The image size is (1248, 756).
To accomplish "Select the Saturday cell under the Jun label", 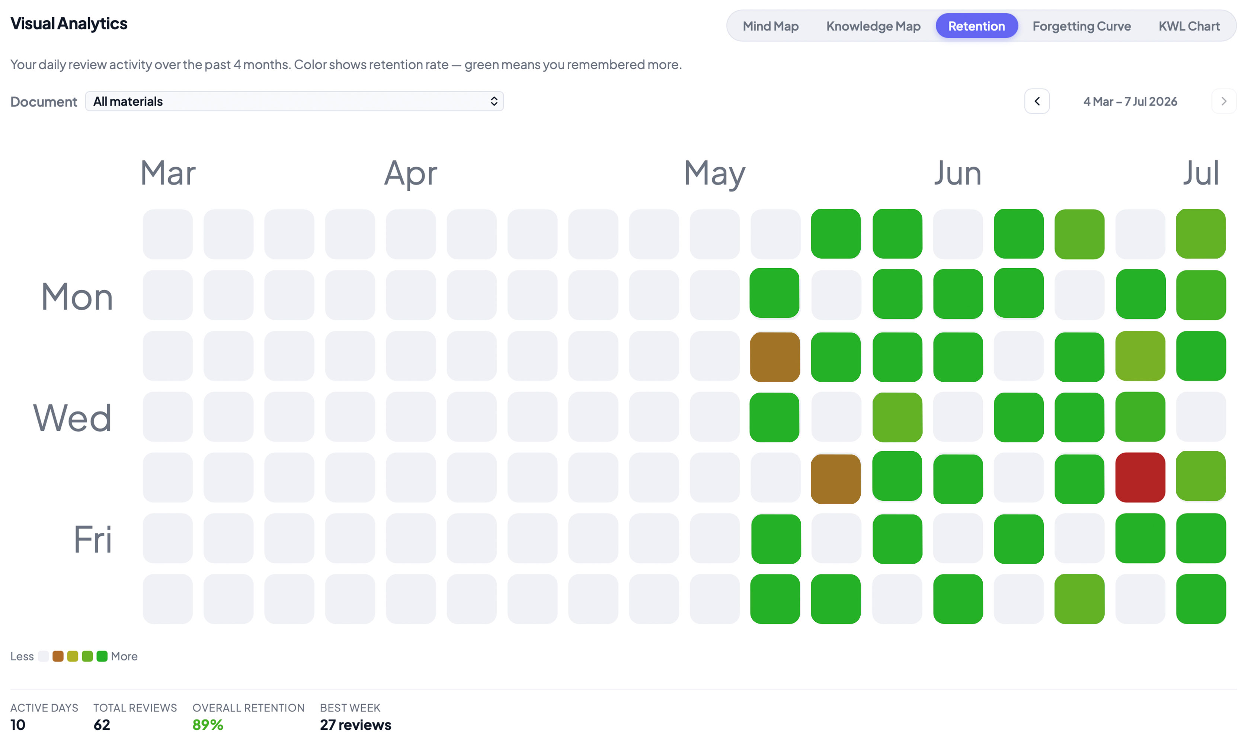I will [x=958, y=599].
